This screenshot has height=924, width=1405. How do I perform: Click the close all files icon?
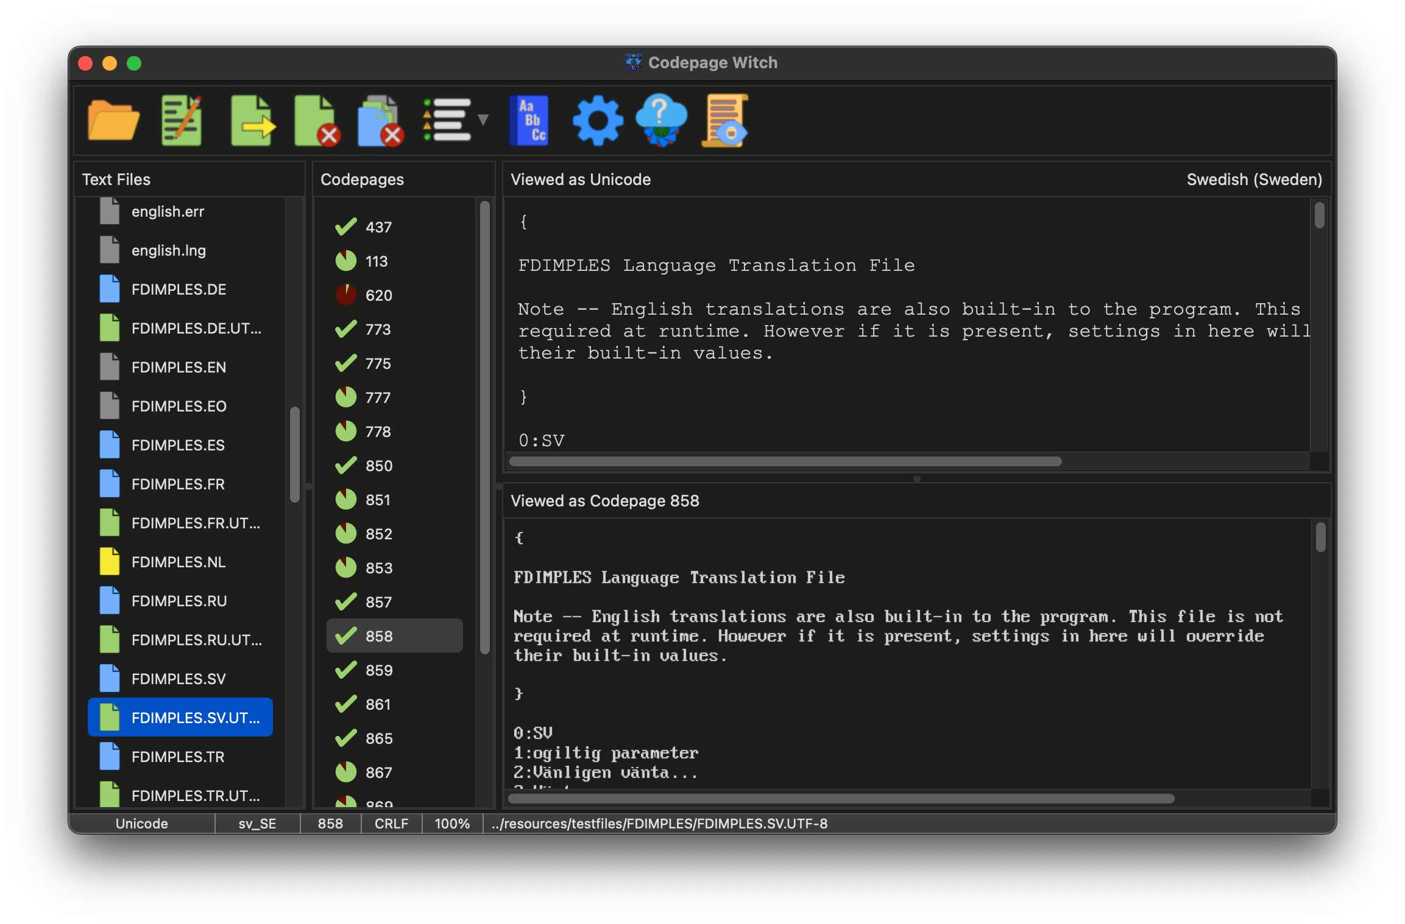380,120
